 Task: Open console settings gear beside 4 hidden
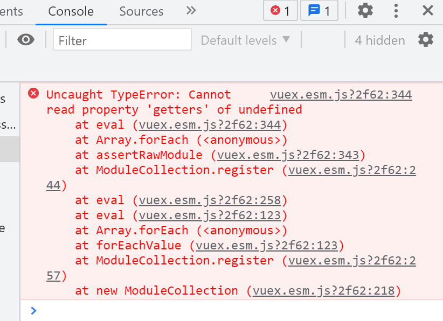(426, 39)
